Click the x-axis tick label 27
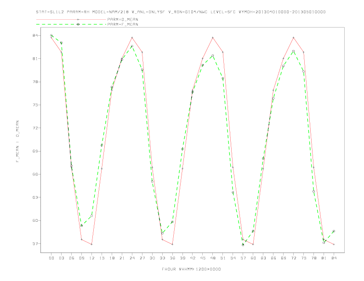This screenshot has width=364, height=281. pyautogui.click(x=142, y=258)
